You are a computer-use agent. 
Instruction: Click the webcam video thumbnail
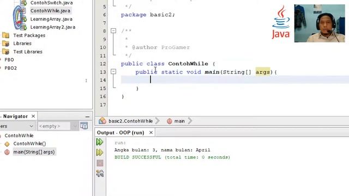(320, 23)
